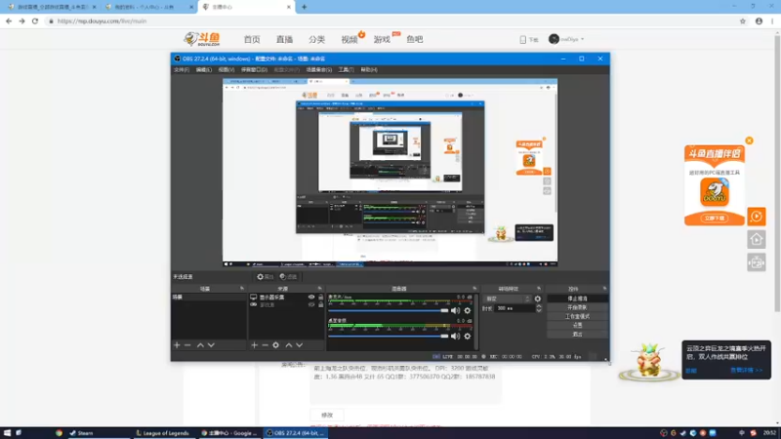The width and height of the screenshot is (781, 439).
Task: Select display capture source row
Action: click(286, 298)
